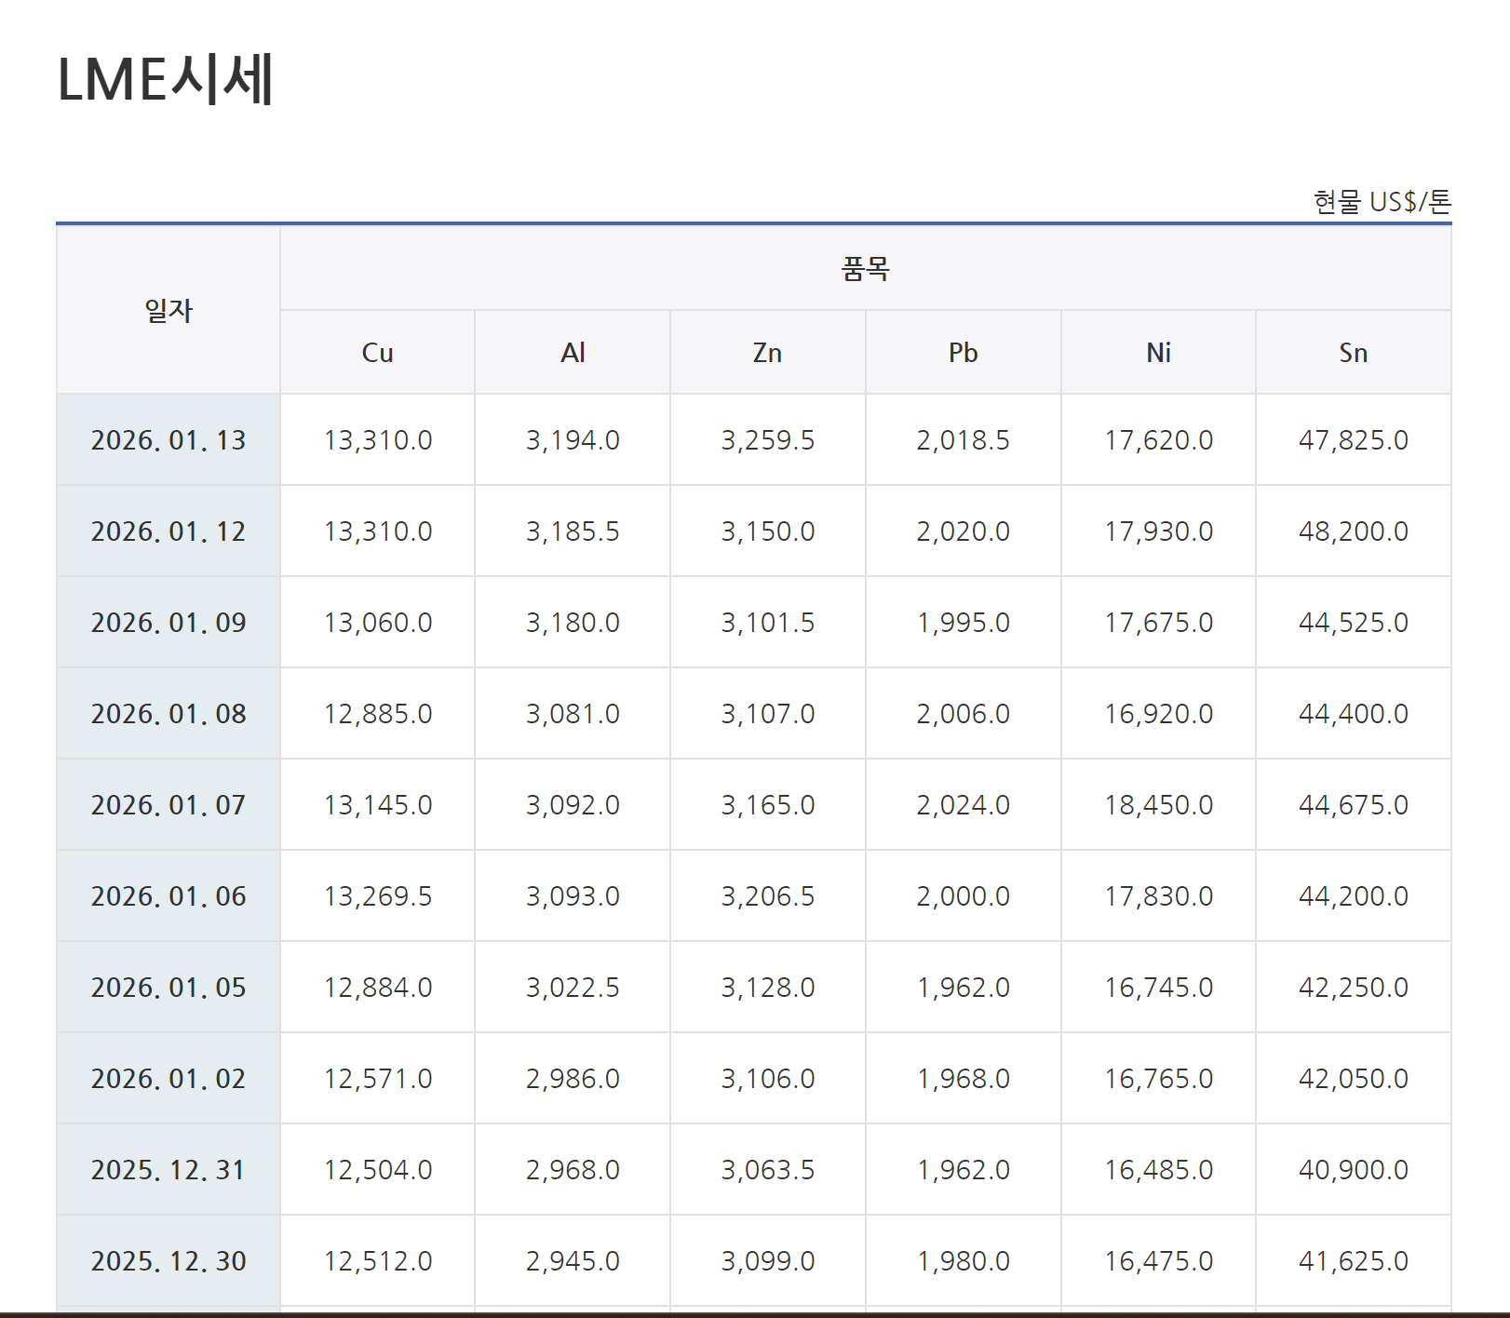
Task: Click the Al column header
Action: 573,353
